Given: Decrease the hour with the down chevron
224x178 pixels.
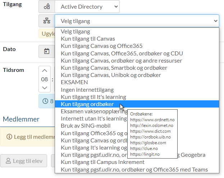Looking at the screenshot, I should pyautogui.click(x=44, y=87).
